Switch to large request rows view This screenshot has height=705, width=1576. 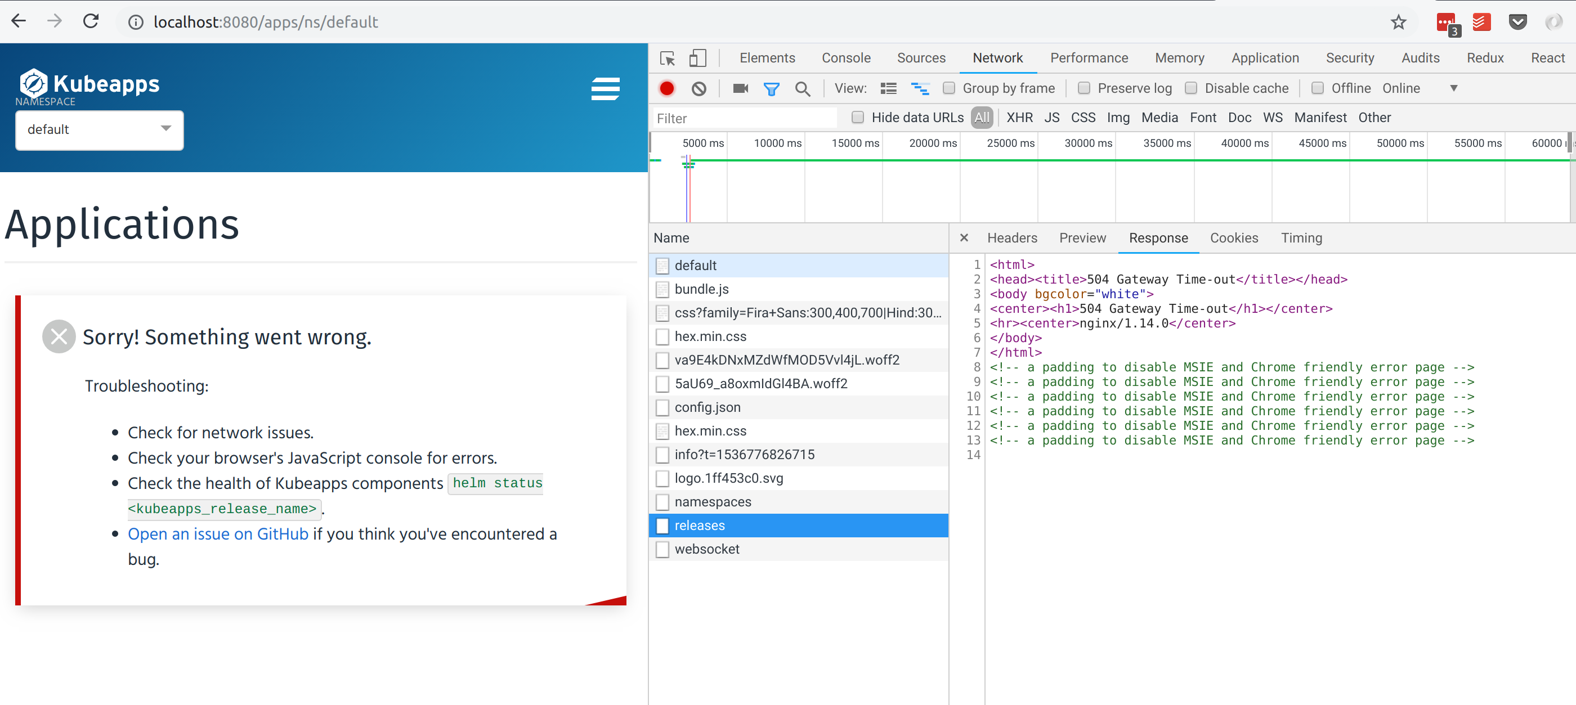888,88
